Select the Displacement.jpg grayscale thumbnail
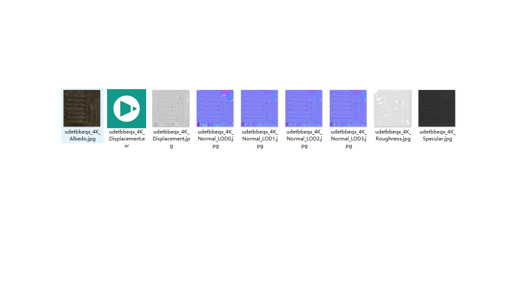 pos(171,108)
